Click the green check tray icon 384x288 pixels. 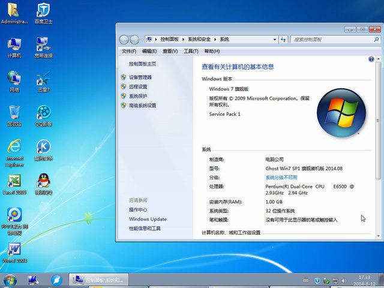[326, 281]
